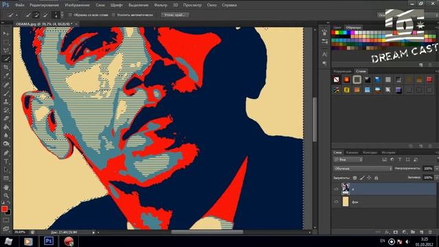Select the Move tool
The image size is (439, 247).
click(x=6, y=34)
